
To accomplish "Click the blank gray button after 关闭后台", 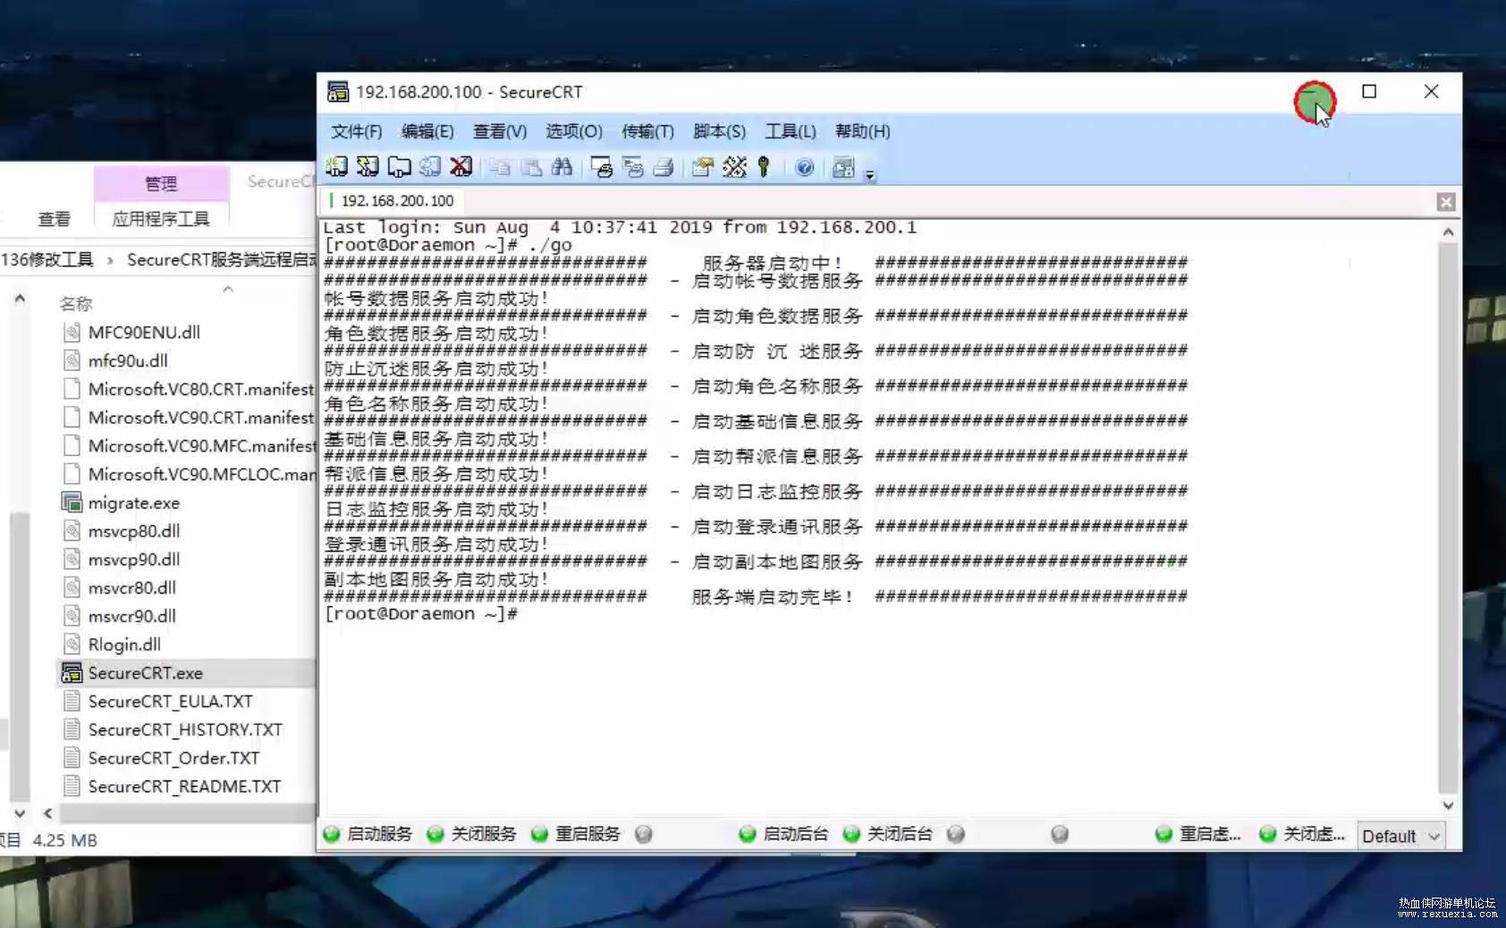I will click(x=955, y=834).
